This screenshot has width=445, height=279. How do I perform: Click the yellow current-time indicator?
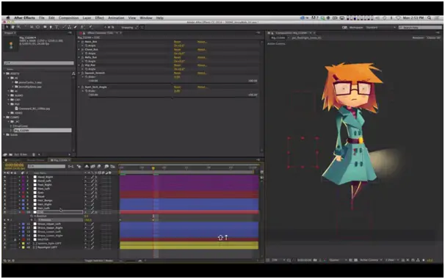pyautogui.click(x=153, y=168)
